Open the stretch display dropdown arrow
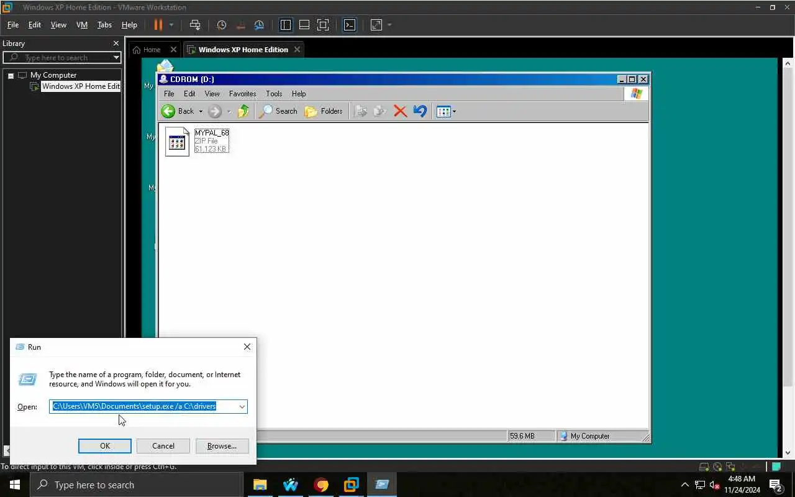The image size is (795, 497). (x=389, y=25)
